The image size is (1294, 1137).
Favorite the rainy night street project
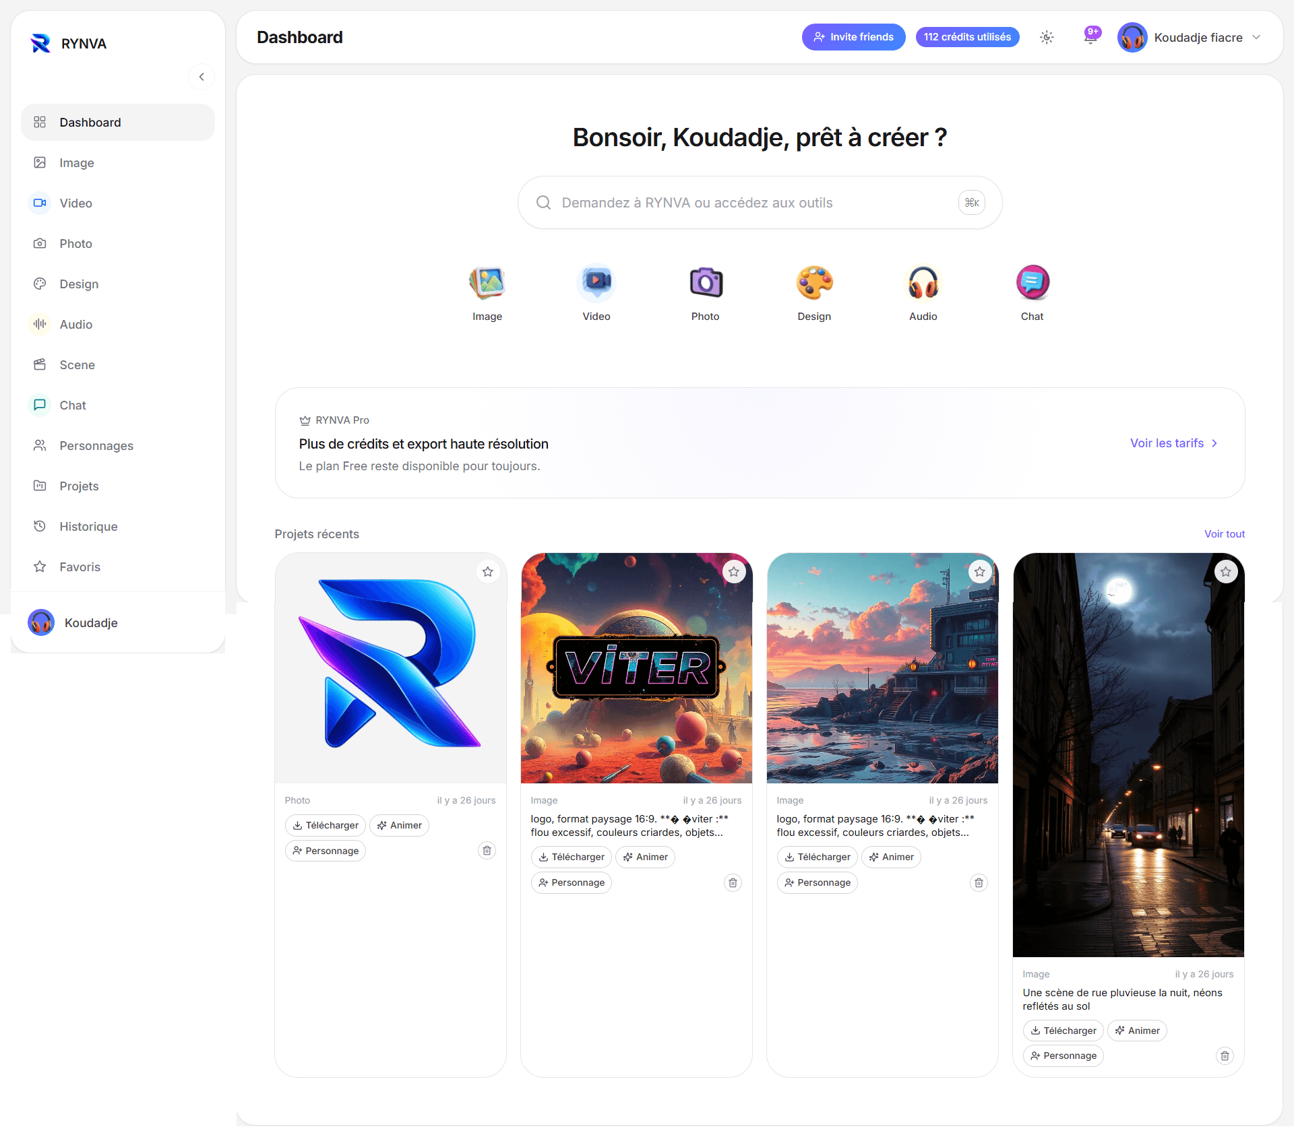[x=1226, y=572]
